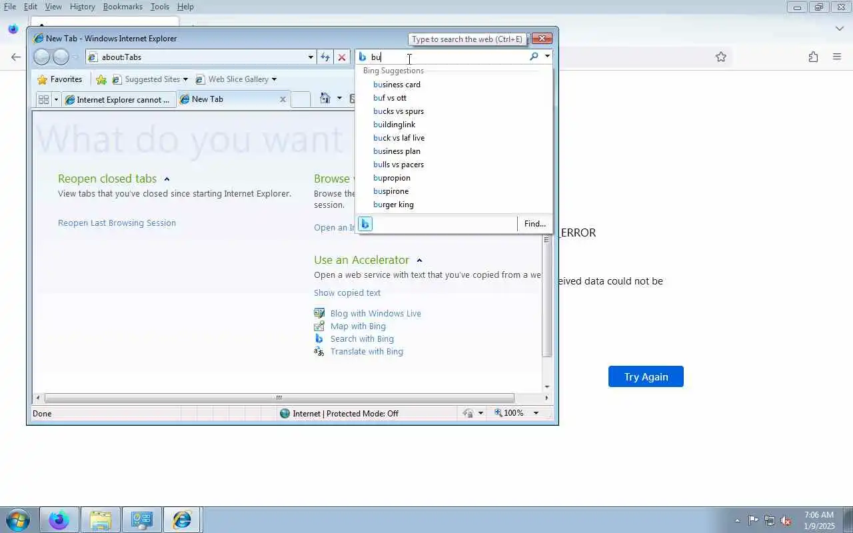The image size is (853, 533).
Task: Click Reopen Last Browsing Session link
Action: [117, 223]
